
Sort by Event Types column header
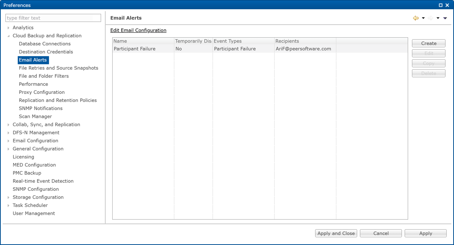point(243,41)
